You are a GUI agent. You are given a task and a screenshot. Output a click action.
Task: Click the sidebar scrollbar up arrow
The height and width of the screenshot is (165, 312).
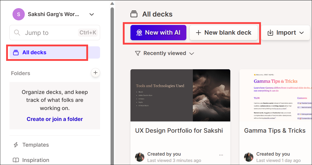[x=112, y=4]
